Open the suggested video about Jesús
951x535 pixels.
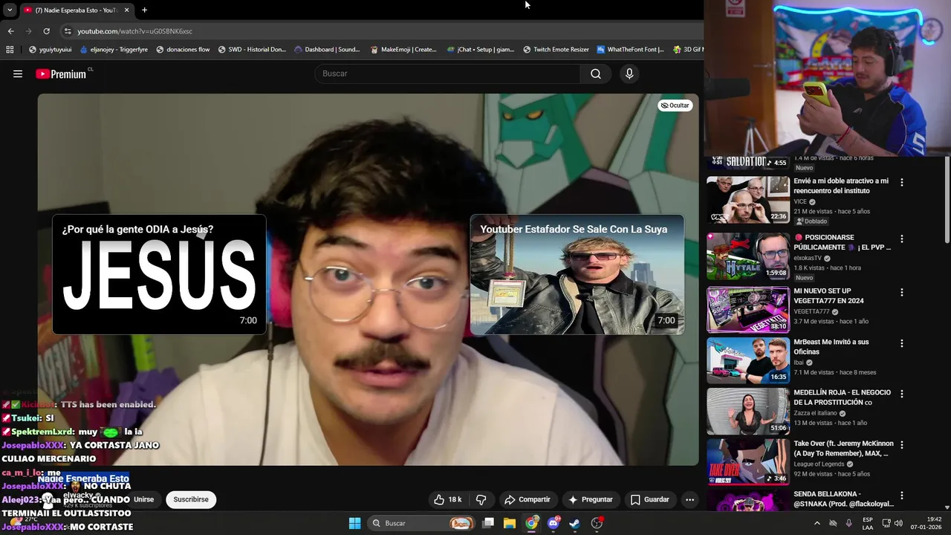coord(159,274)
